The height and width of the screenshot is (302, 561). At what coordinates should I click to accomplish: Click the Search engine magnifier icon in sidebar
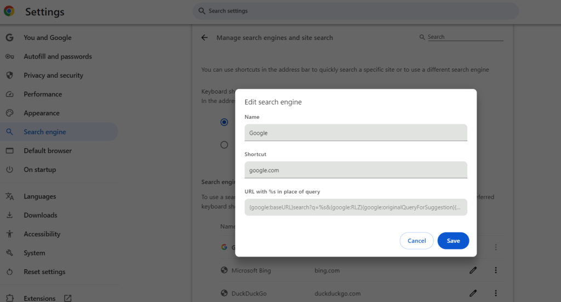[10, 132]
